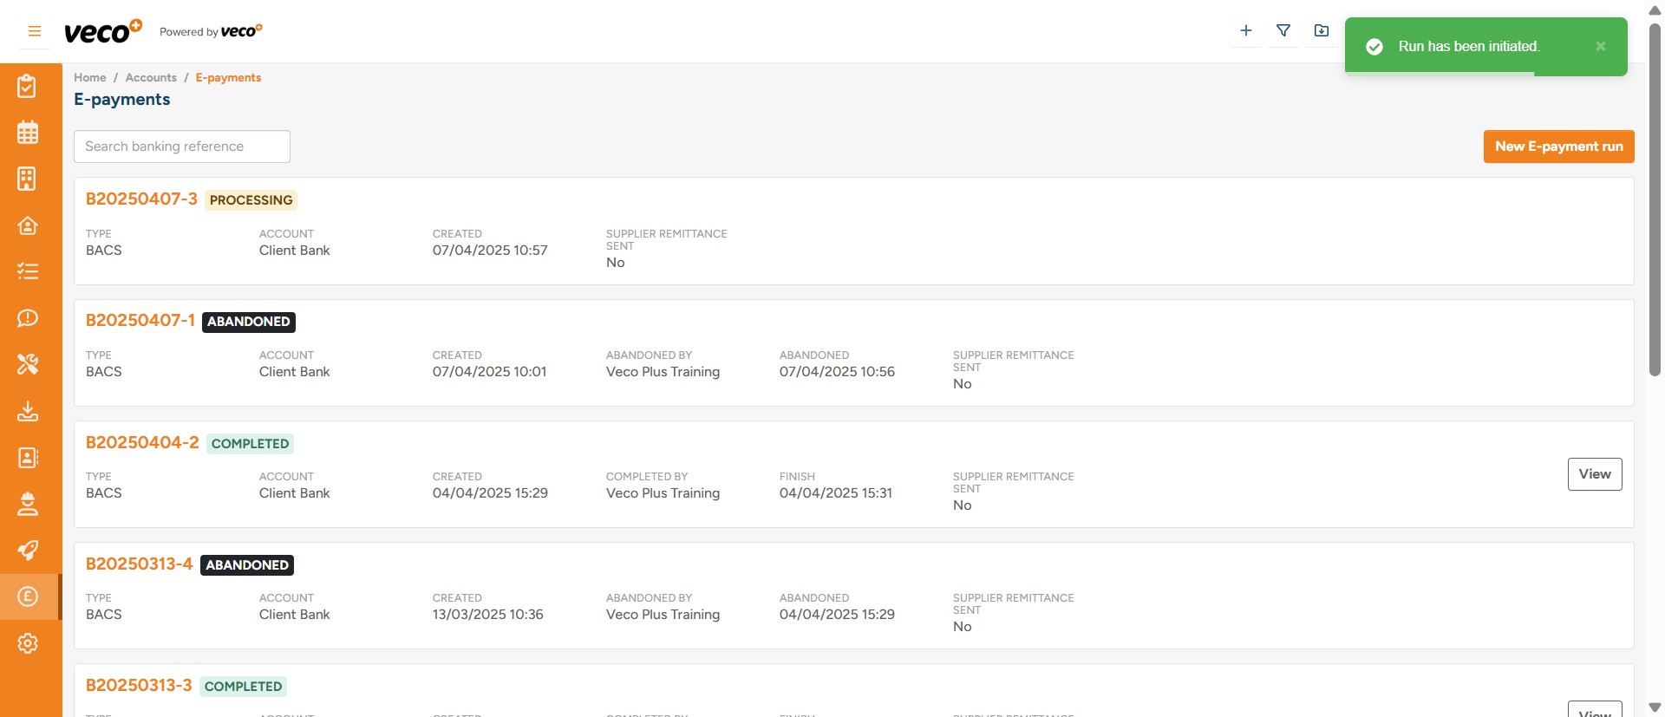Click the clipboard tasks sidebar icon
The height and width of the screenshot is (717, 1665).
coord(28,86)
